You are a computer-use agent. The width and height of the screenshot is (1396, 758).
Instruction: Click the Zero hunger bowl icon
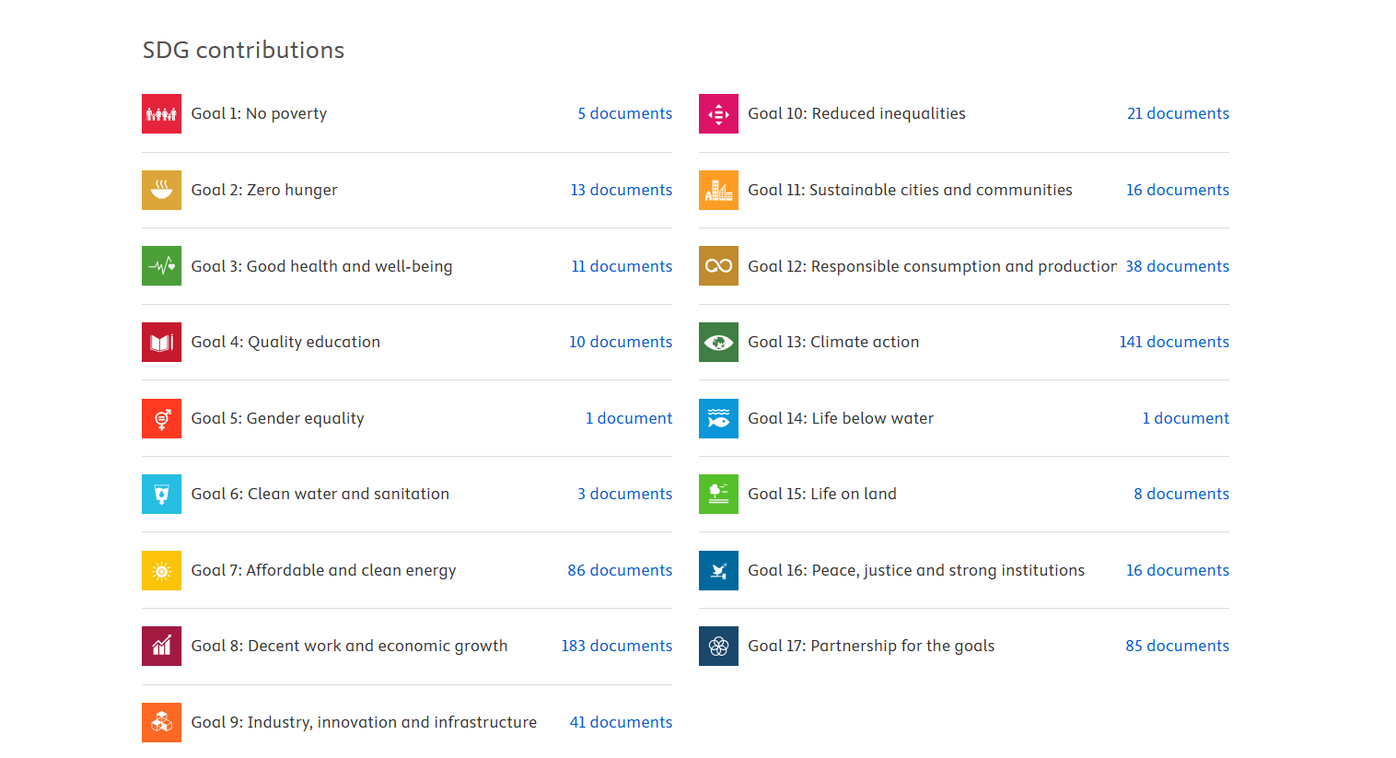click(161, 190)
